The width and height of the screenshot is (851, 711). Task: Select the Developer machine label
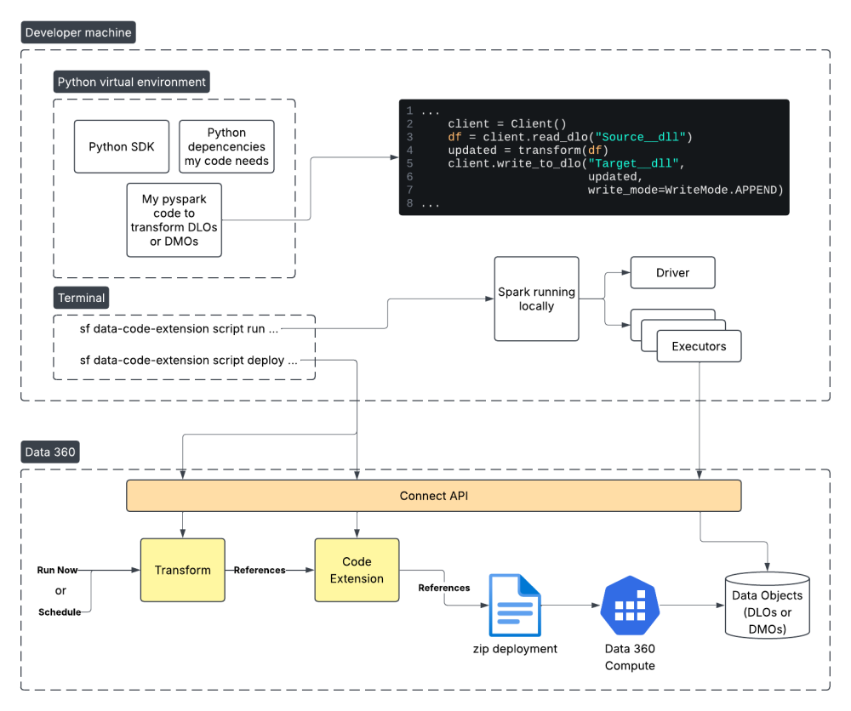78,32
